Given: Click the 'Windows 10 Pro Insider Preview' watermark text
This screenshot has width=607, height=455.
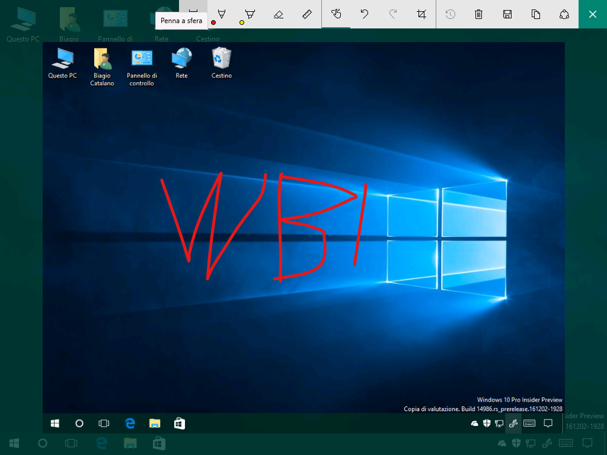Looking at the screenshot, I should (x=519, y=400).
